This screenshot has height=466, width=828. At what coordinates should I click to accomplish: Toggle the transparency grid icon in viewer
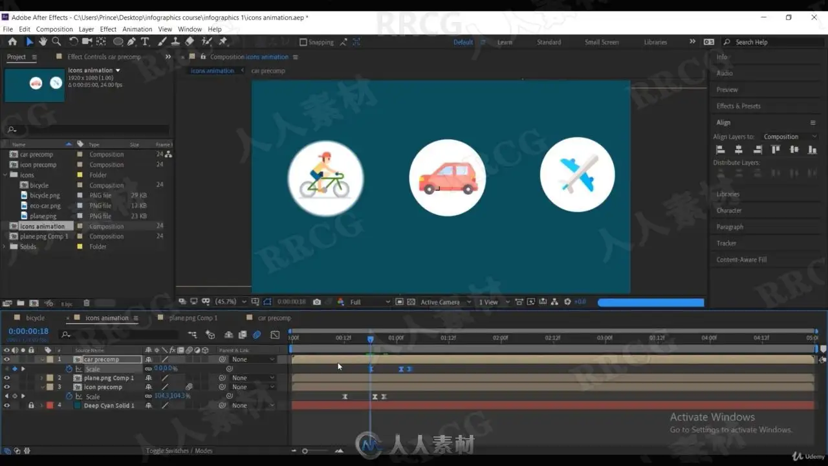(411, 302)
